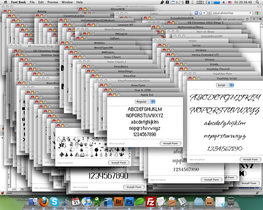
Task: Open the Window menu
Action: pos(67,2)
